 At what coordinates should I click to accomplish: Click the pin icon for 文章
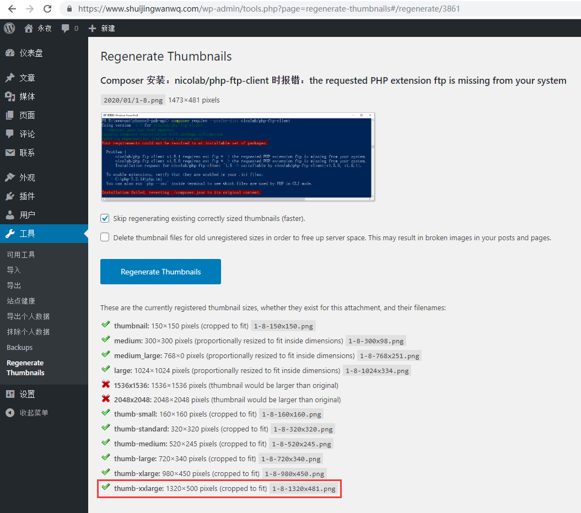click(x=10, y=78)
